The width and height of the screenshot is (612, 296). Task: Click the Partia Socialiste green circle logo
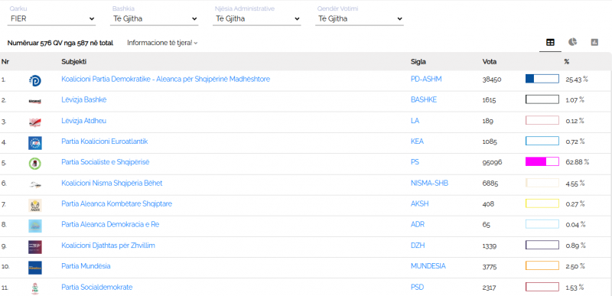35,164
